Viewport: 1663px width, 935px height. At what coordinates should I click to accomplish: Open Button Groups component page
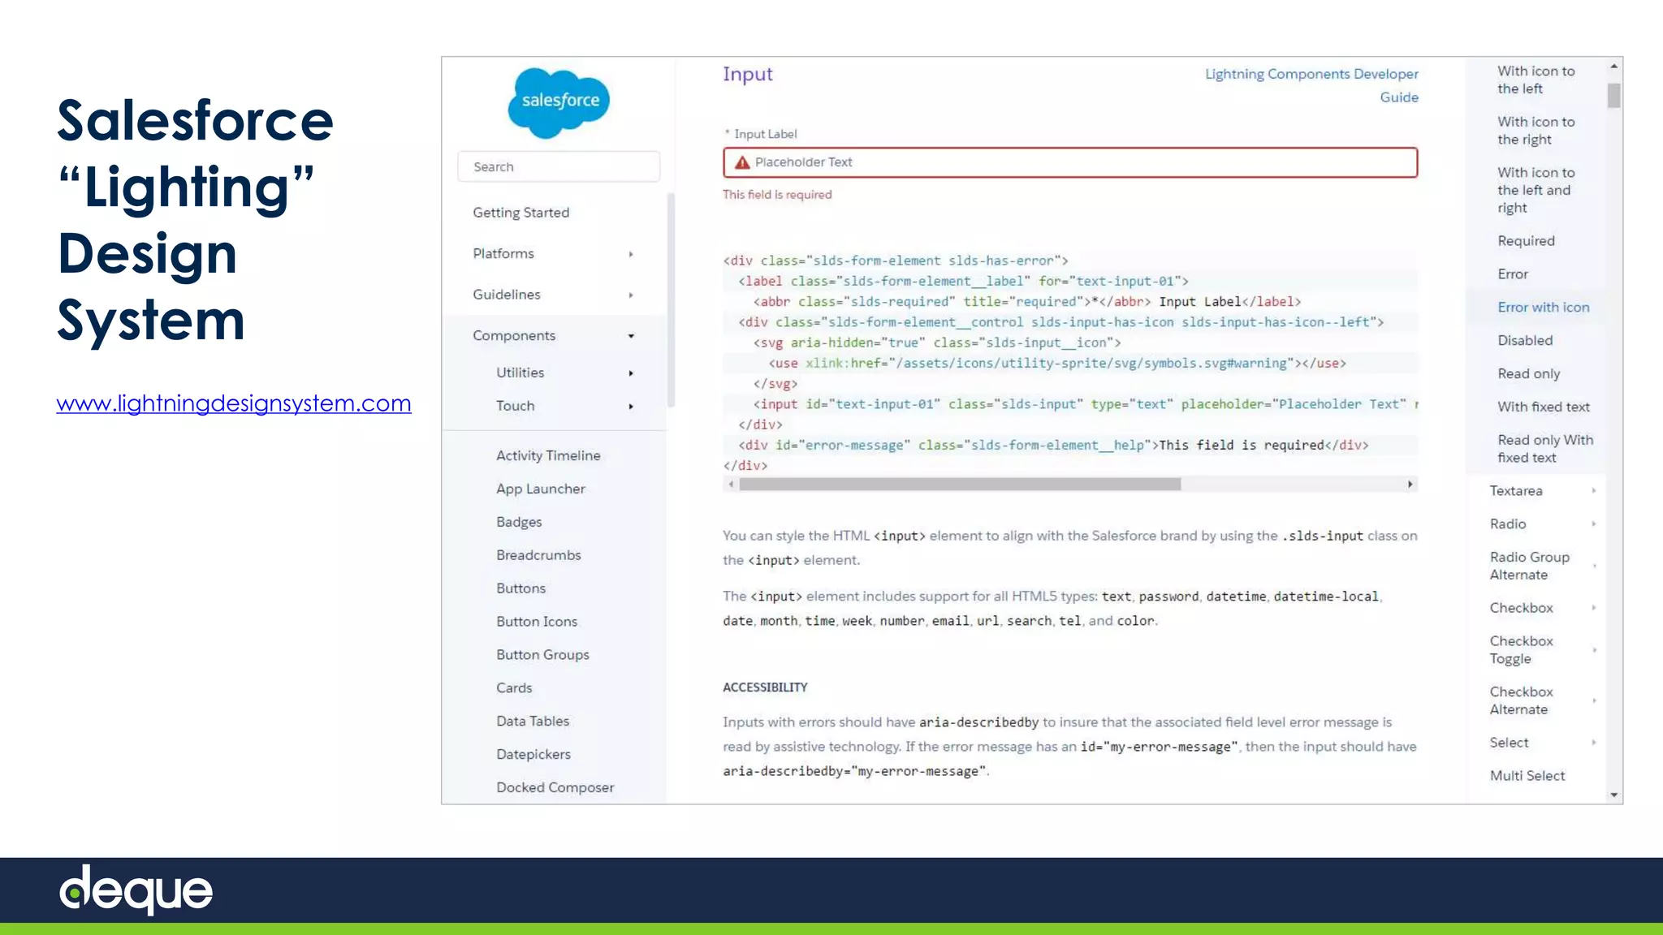click(542, 655)
